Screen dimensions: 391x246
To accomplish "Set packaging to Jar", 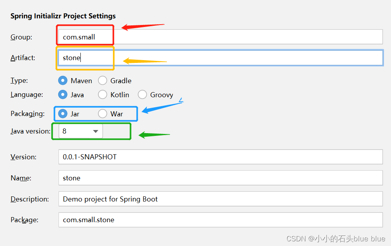I will 63,114.
